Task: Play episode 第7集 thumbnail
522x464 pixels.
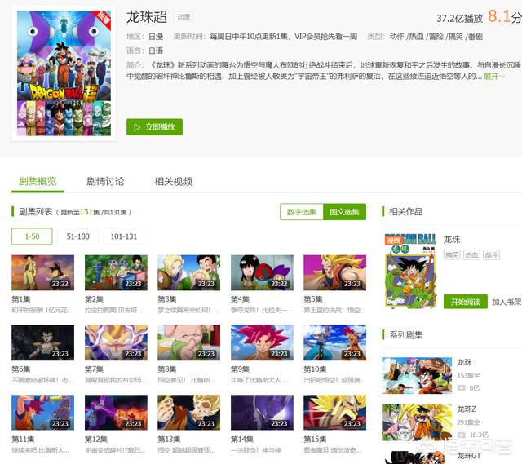Action: 116,342
